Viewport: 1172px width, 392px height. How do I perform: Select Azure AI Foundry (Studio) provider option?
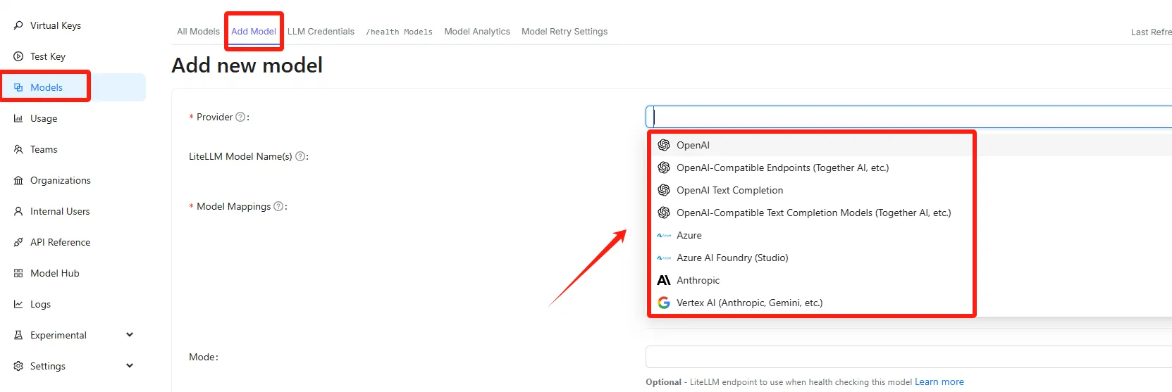pyautogui.click(x=732, y=258)
